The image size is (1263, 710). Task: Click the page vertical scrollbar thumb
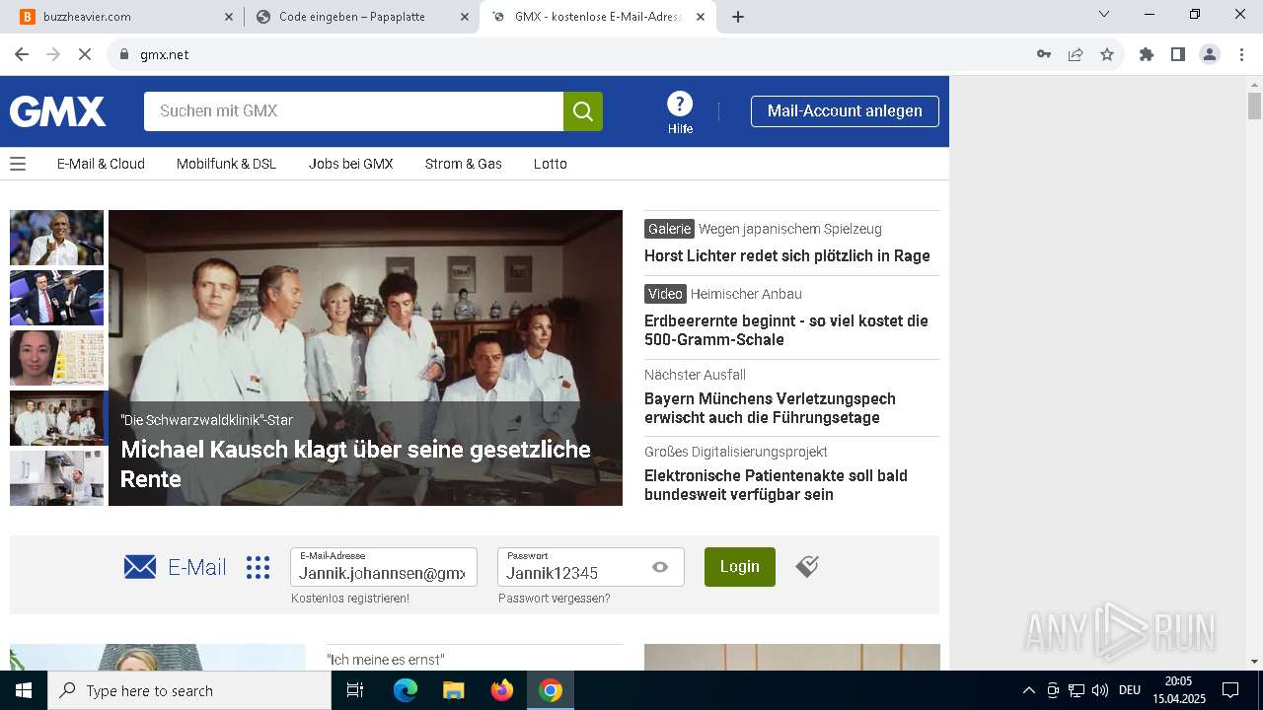[1254, 106]
